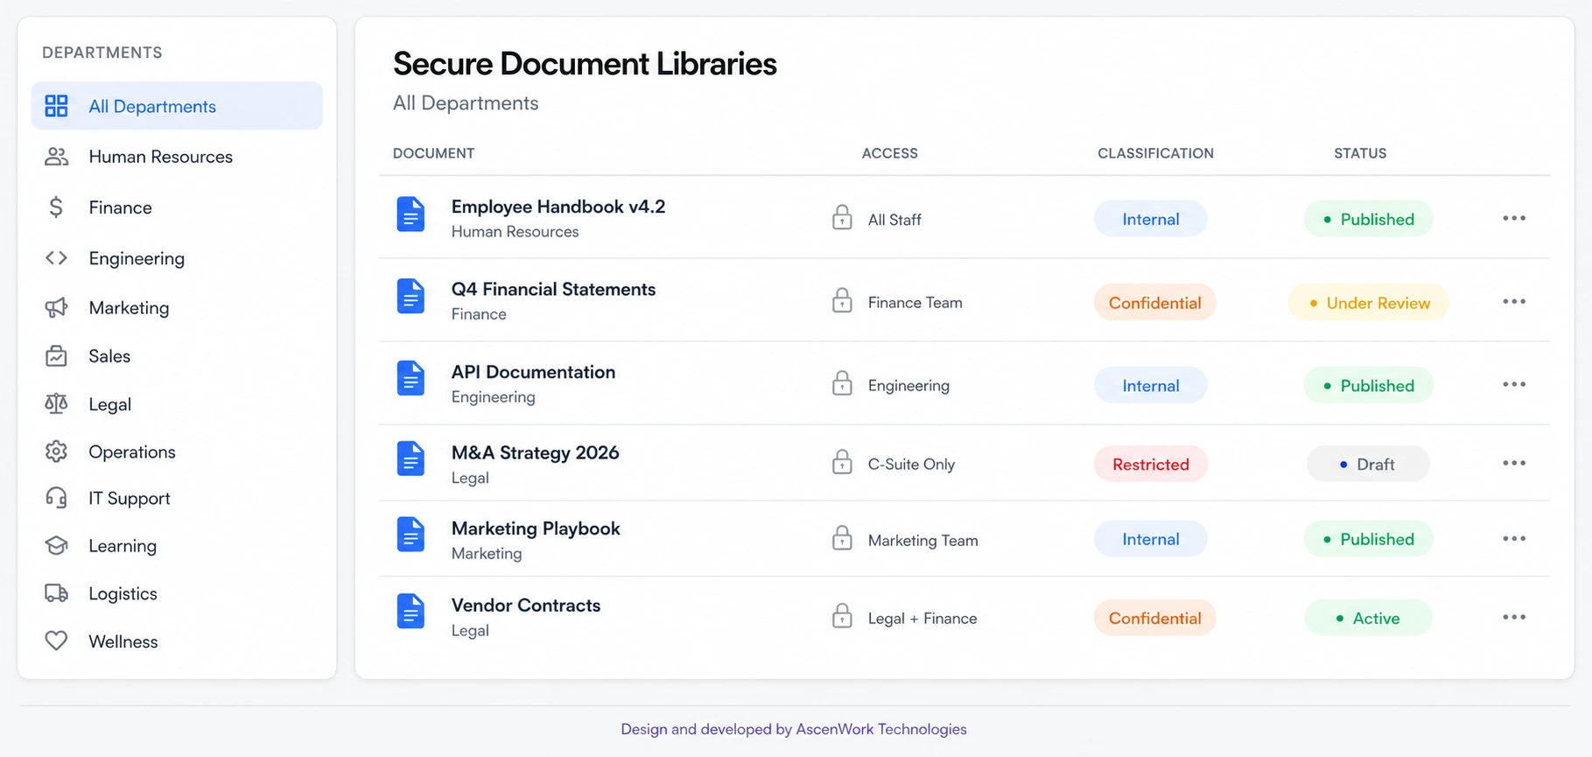Screen dimensions: 1592x757
Task: Select Learning in the sidebar
Action: tap(177, 545)
